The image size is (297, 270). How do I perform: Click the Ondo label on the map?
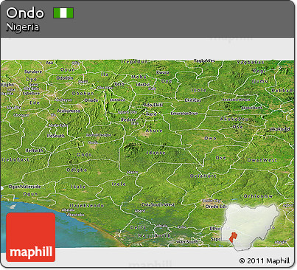pos(84,155)
